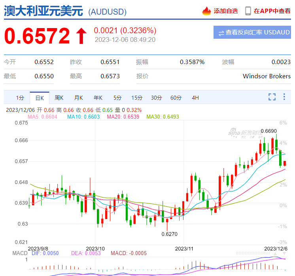Open the 在APP中查看 link

pyautogui.click(x=272, y=11)
